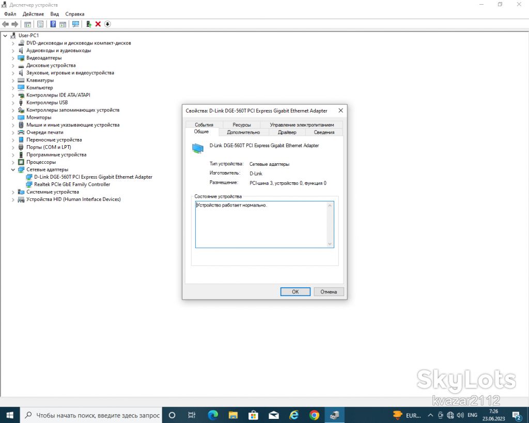Screen dimensions: 529x423
Task: Open the Справка menu
Action: (x=75, y=14)
